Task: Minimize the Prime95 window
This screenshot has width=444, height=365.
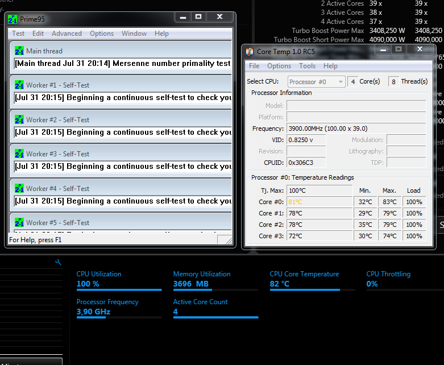Action: pyautogui.click(x=183, y=17)
